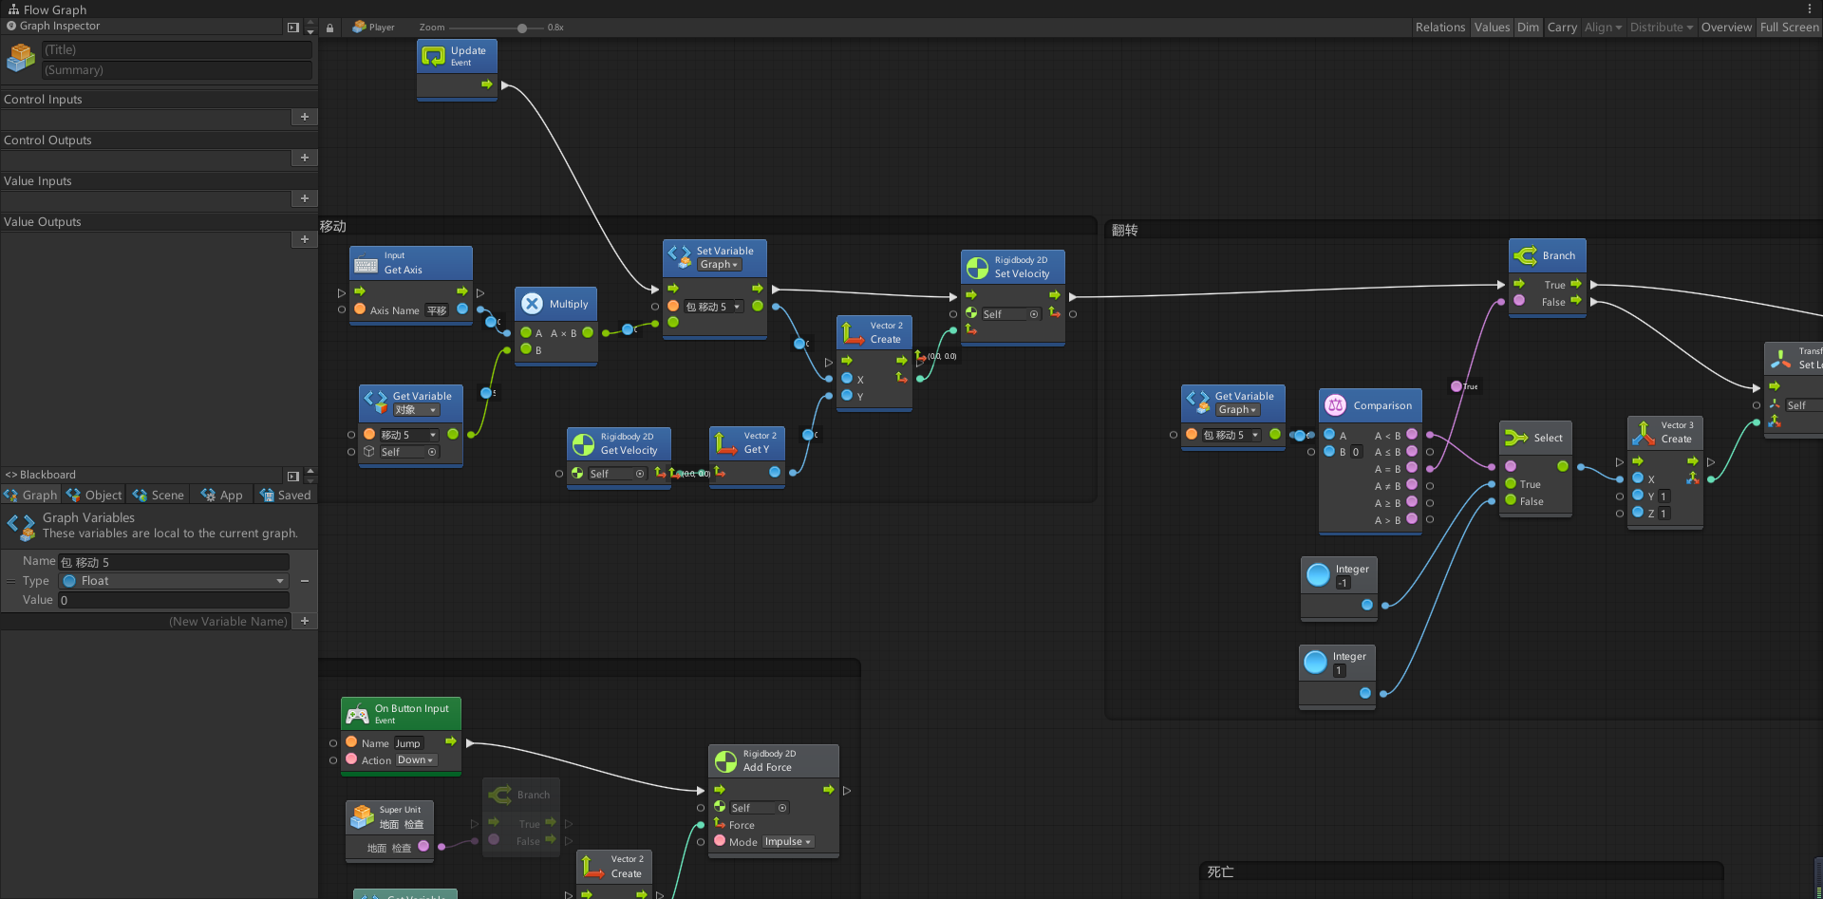Click the Integer 1 node icon
The width and height of the screenshot is (1823, 899).
[x=1315, y=662]
